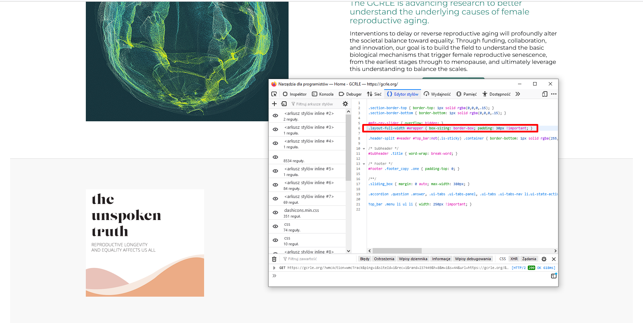This screenshot has height=323, width=643.
Task: Switch console to multi-line editor mode icon
Action: 553,276
